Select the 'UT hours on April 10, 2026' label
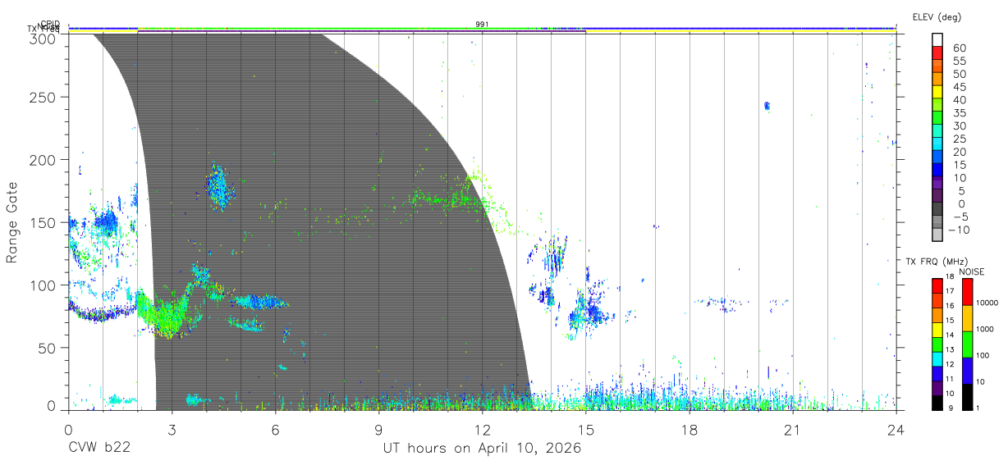 click(482, 449)
